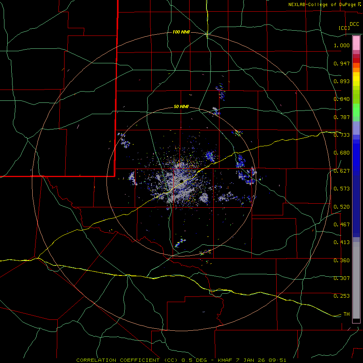The height and width of the screenshot is (363, 363).
Task: Click the black radar site dot at the map center
Action: coord(181,181)
